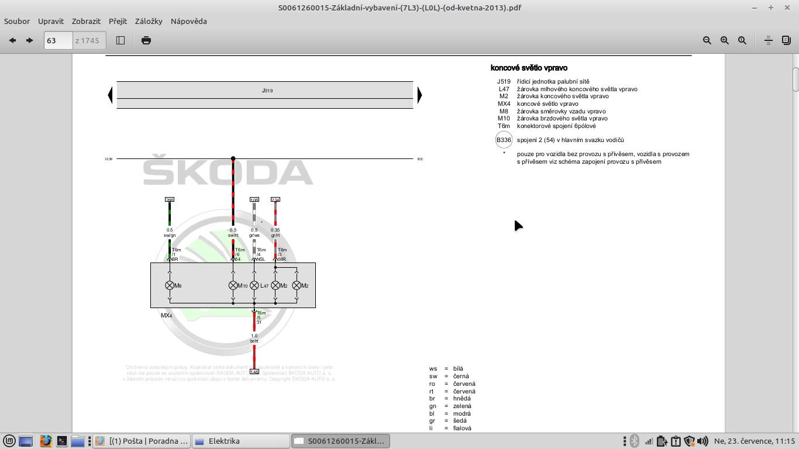Viewport: 799px width, 449px height.
Task: Toggle dual page view icon
Action: coord(786,40)
